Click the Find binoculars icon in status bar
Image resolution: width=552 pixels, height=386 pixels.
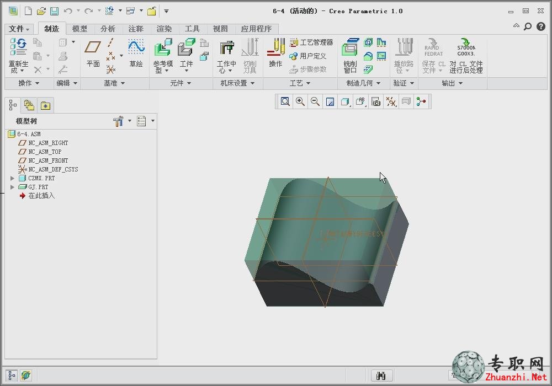click(381, 376)
